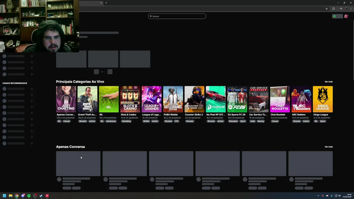The width and height of the screenshot is (354, 199).
Task: Open the pink user avatar menu
Action: pos(346,16)
